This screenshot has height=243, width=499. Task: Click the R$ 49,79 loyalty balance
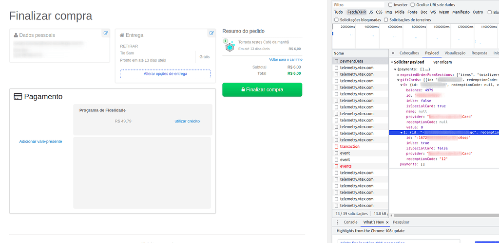pyautogui.click(x=123, y=121)
